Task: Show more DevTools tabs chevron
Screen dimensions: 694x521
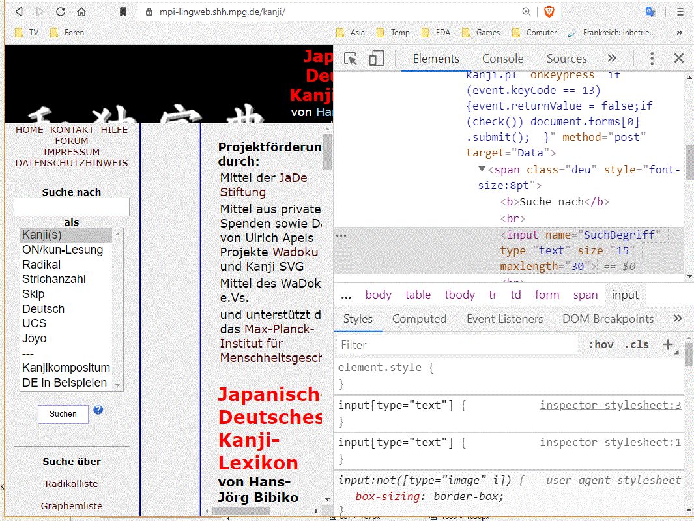Action: click(611, 59)
